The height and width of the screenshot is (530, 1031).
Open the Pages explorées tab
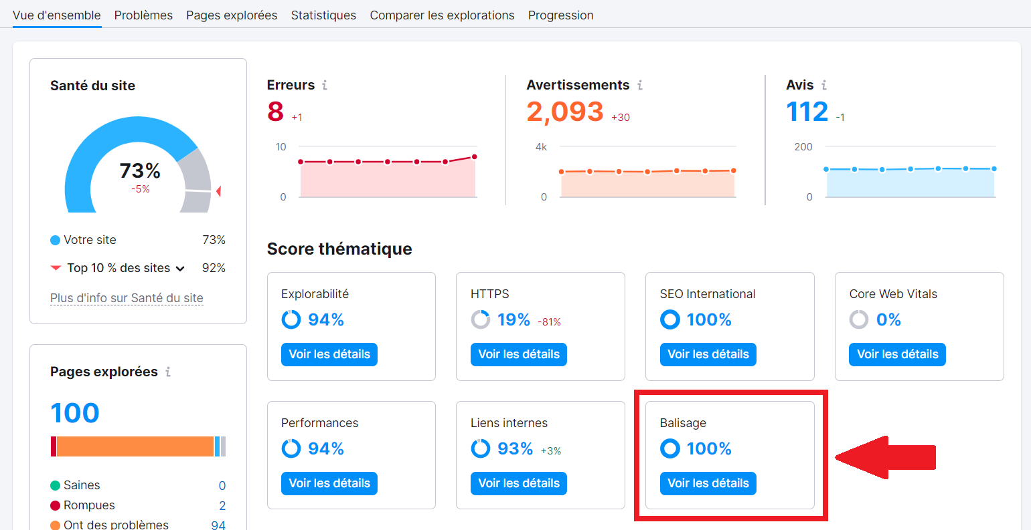point(232,15)
